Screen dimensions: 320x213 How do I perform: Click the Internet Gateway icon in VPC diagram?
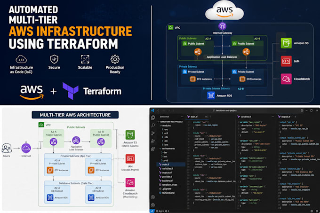click(222, 26)
